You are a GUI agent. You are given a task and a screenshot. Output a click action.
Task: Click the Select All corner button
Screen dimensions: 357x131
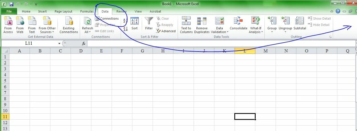(5, 51)
